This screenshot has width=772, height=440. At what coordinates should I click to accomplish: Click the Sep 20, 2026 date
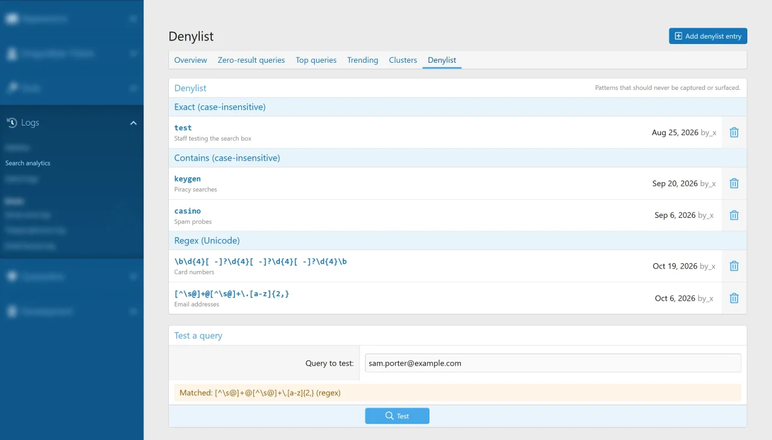675,183
